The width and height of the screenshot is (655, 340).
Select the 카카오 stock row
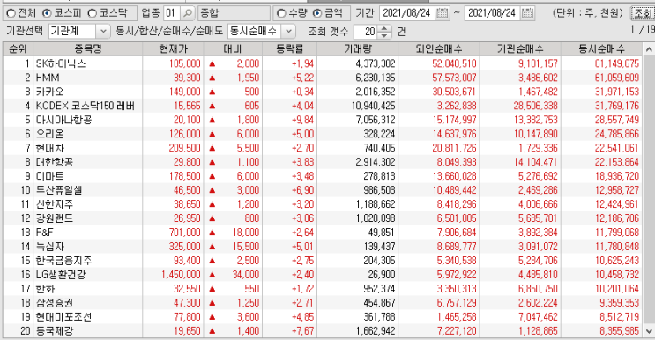click(323, 92)
